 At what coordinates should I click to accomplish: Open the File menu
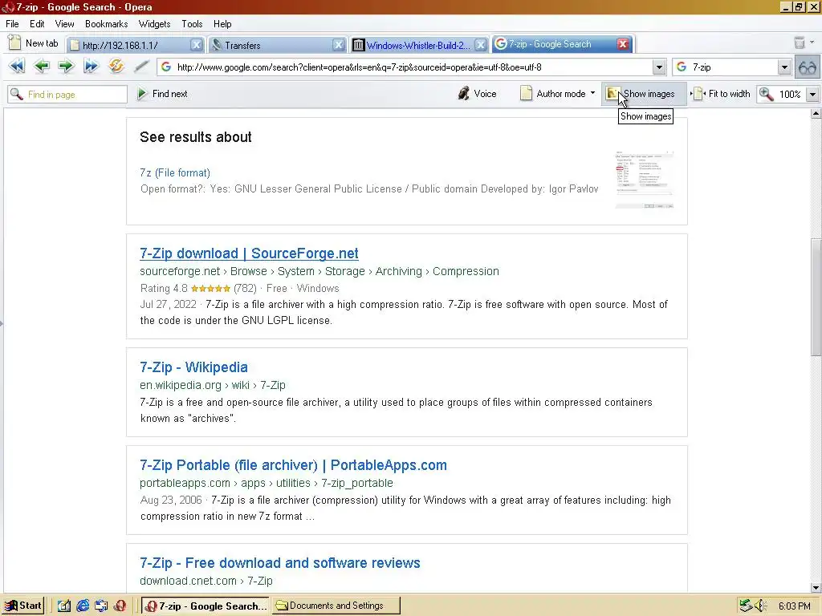point(12,23)
